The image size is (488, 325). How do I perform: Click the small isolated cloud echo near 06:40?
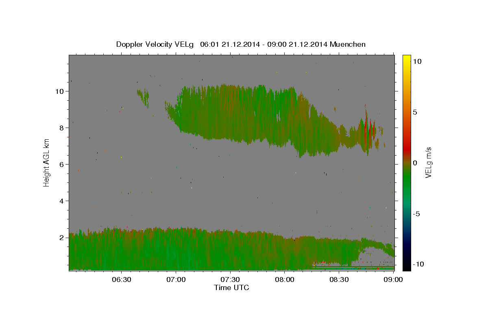[143, 97]
